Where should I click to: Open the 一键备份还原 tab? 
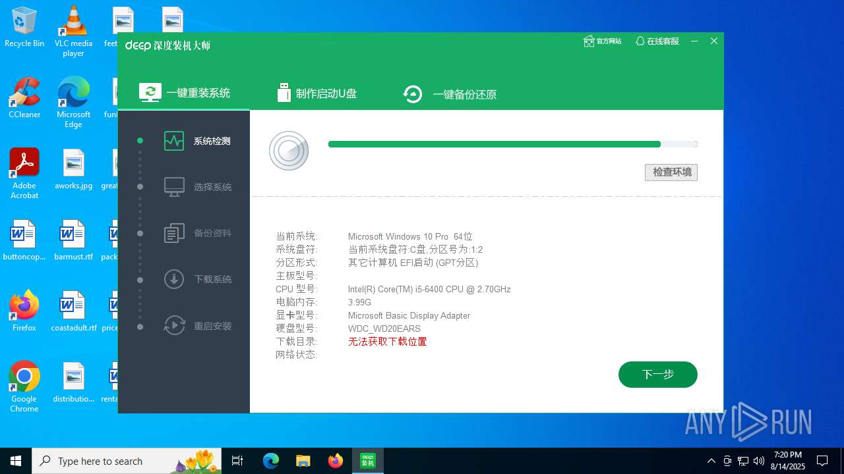[x=450, y=94]
